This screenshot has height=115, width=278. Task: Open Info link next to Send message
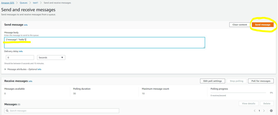tap(26, 25)
